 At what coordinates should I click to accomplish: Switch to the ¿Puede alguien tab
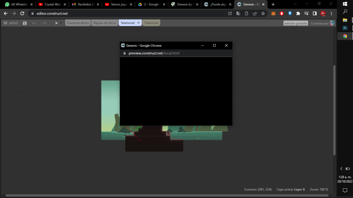[x=218, y=4]
